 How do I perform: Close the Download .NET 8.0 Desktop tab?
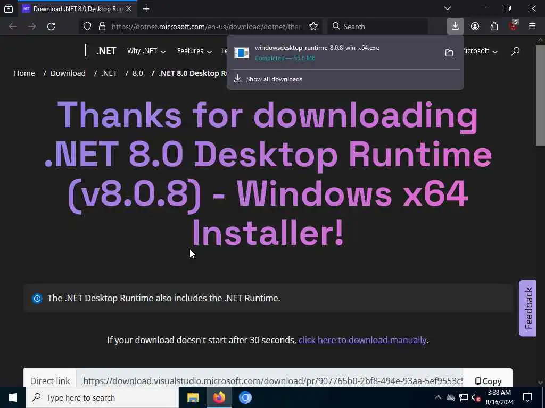pos(129,8)
